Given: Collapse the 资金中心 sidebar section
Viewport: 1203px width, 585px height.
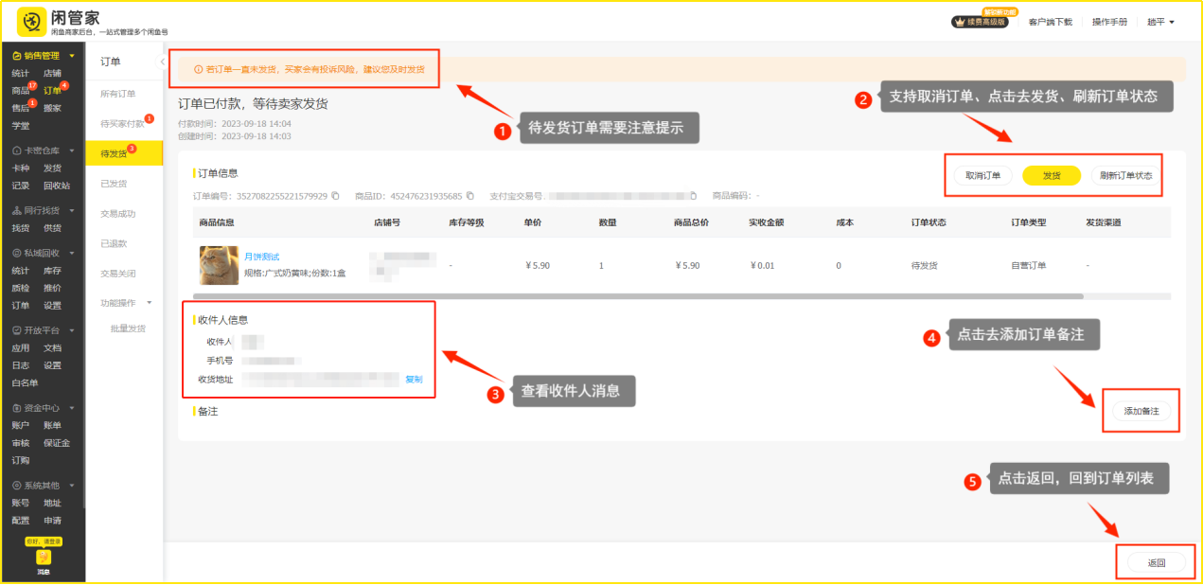Looking at the screenshot, I should click(72, 408).
